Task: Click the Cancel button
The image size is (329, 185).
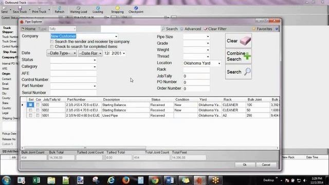Action: click(266, 164)
